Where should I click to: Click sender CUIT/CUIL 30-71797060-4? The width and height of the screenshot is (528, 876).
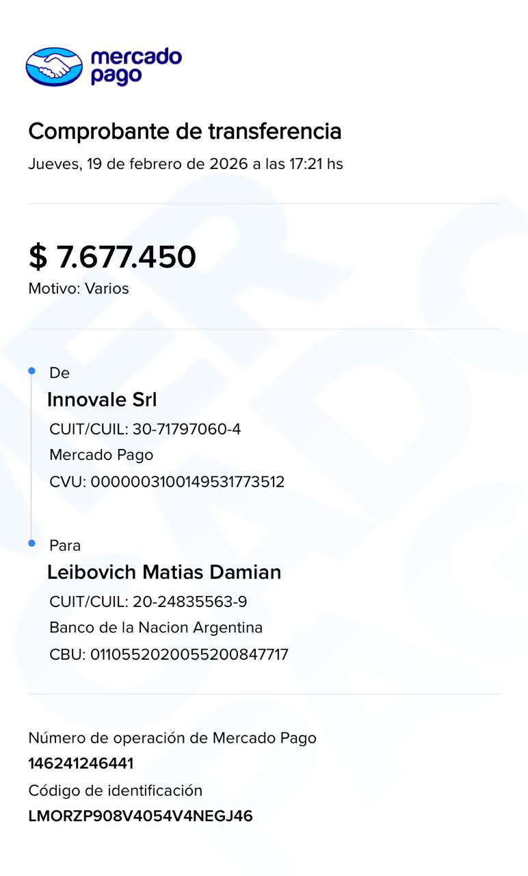point(145,429)
